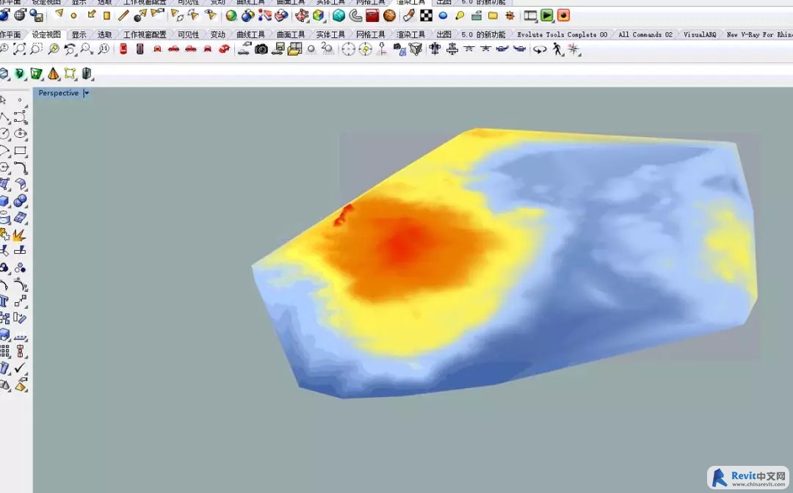Click the checkerboard texture icon
The image size is (793, 493).
(426, 15)
